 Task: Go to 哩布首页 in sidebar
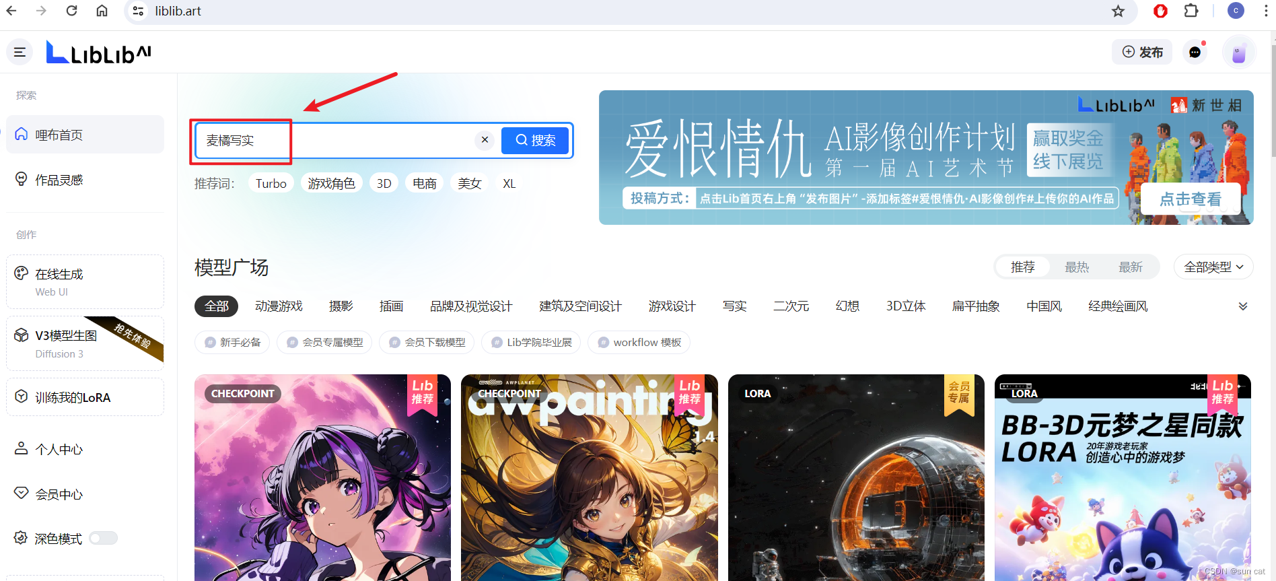click(85, 135)
